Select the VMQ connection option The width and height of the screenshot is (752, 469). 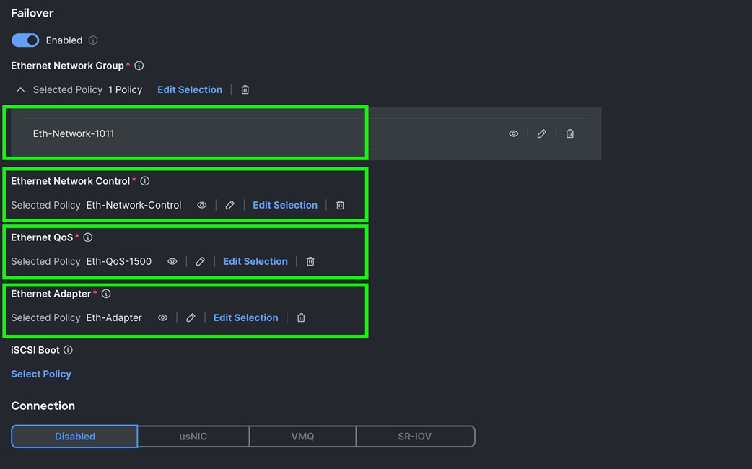(x=302, y=437)
